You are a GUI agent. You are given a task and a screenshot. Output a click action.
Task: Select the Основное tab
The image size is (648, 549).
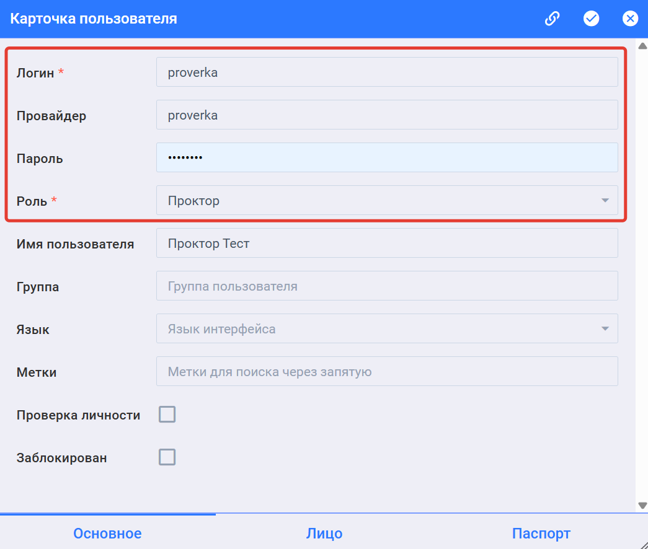[107, 533]
